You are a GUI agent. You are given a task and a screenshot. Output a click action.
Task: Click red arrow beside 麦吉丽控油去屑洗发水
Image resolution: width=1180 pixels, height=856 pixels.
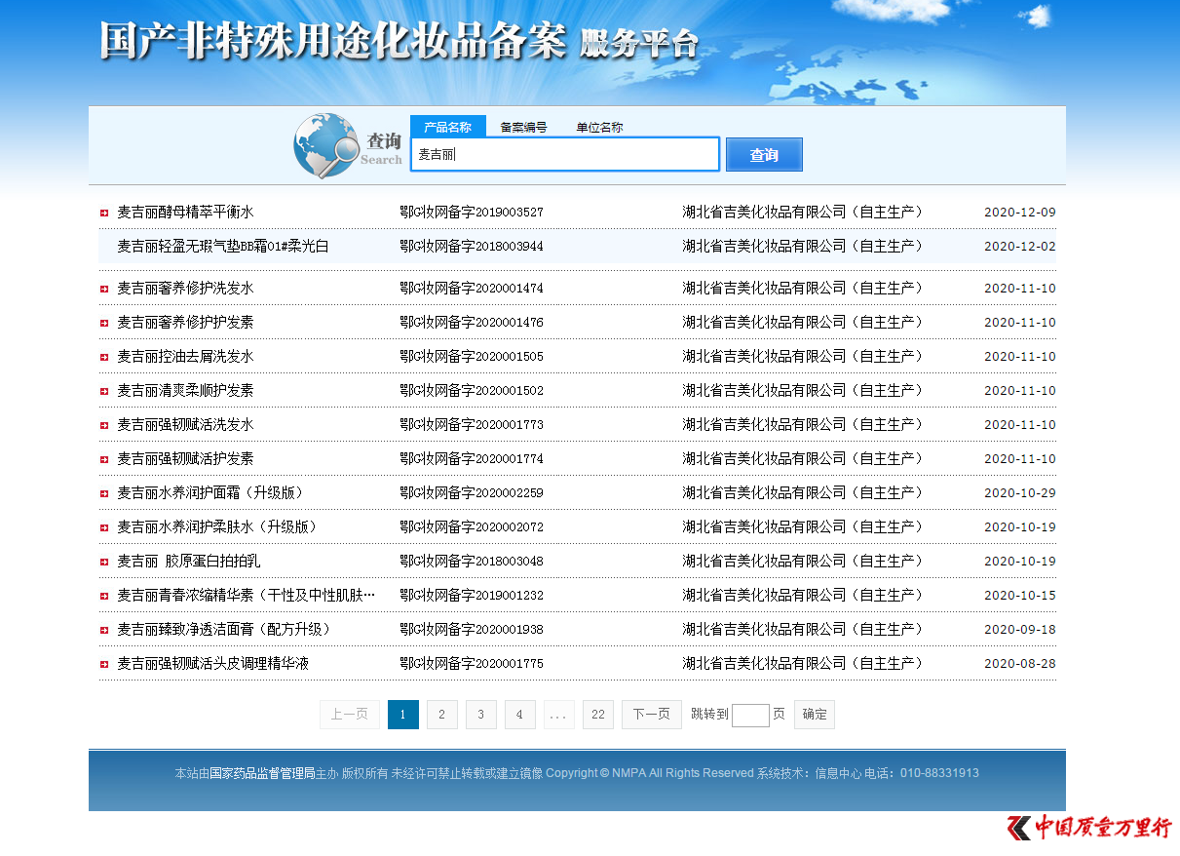click(103, 357)
